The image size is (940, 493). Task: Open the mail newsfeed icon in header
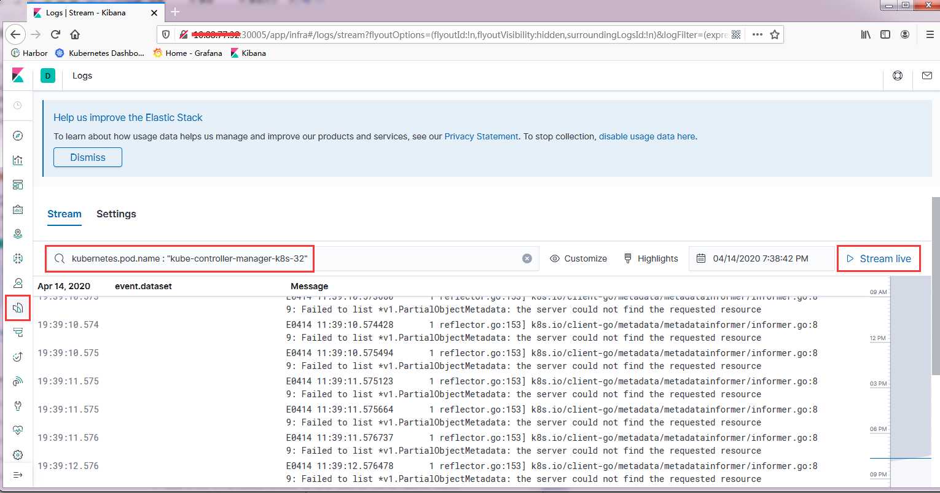[x=926, y=76]
